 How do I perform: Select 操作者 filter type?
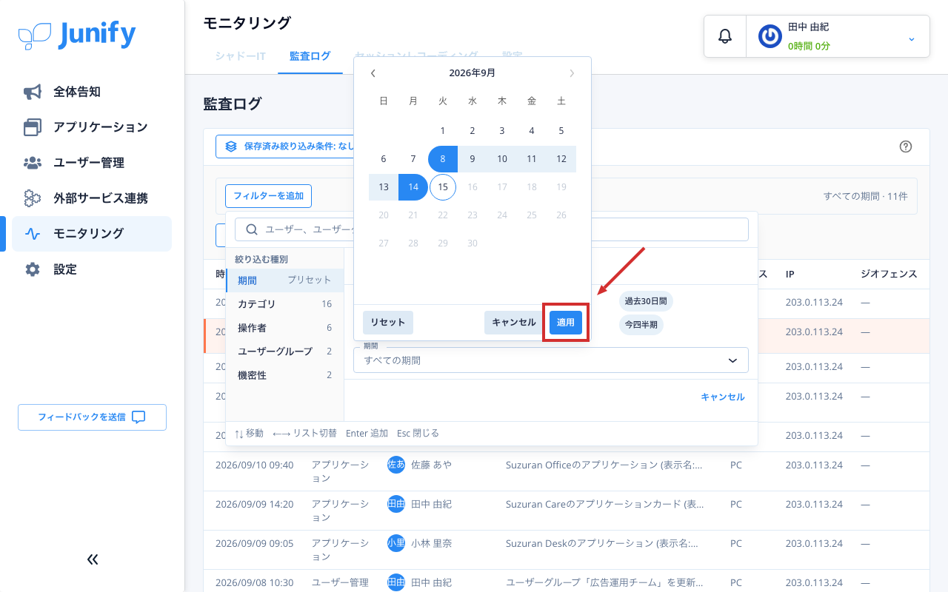285,328
